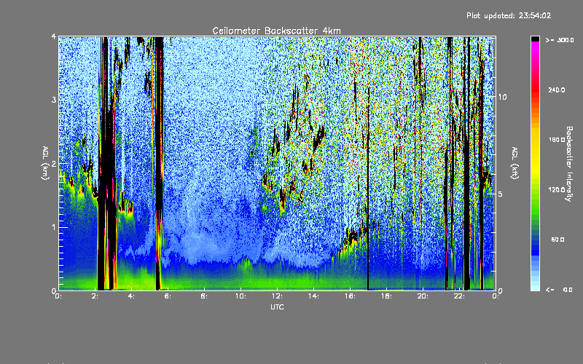This screenshot has height=364, width=583.
Task: Click the '6:' tick on the UTC axis
Action: click(168, 296)
